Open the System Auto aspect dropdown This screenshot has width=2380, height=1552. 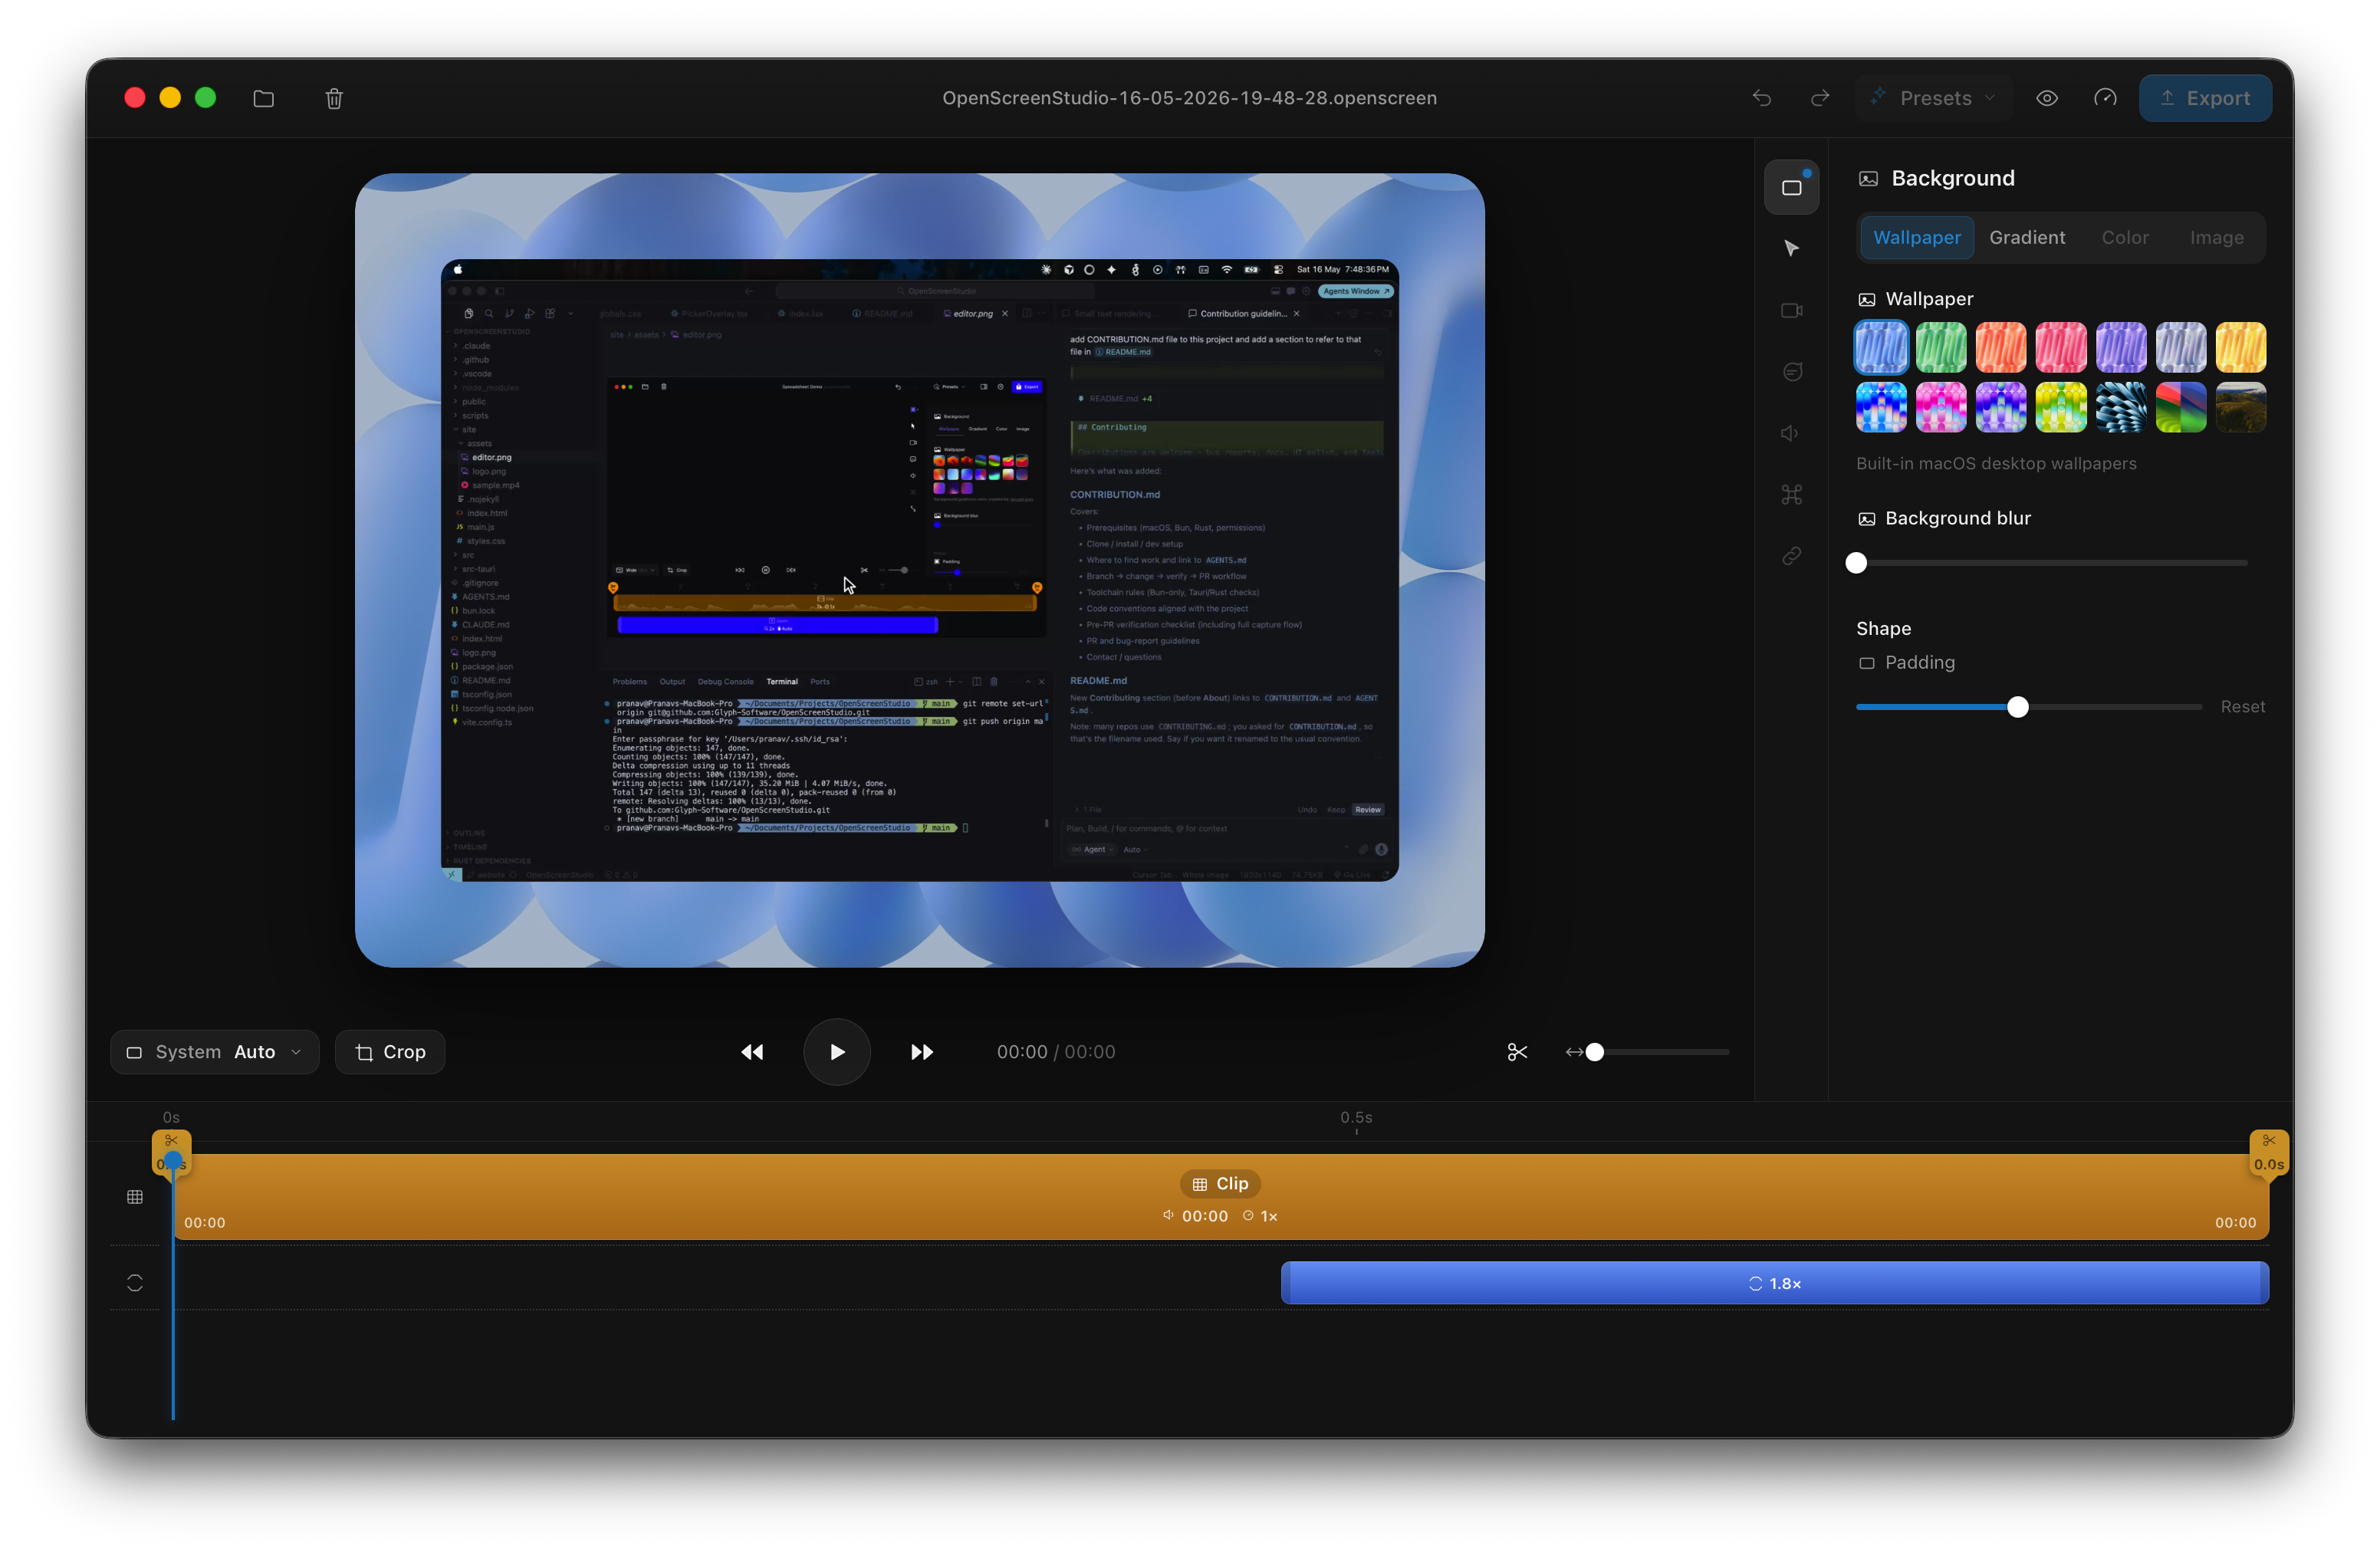[x=214, y=1052]
